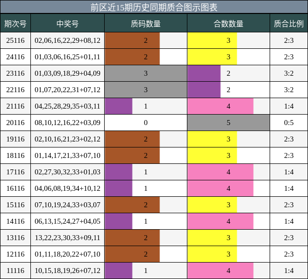Screen dimensions: 308x279
Task: Click winning numbers 04,25,28,29,35+03,11
Action: [67, 106]
